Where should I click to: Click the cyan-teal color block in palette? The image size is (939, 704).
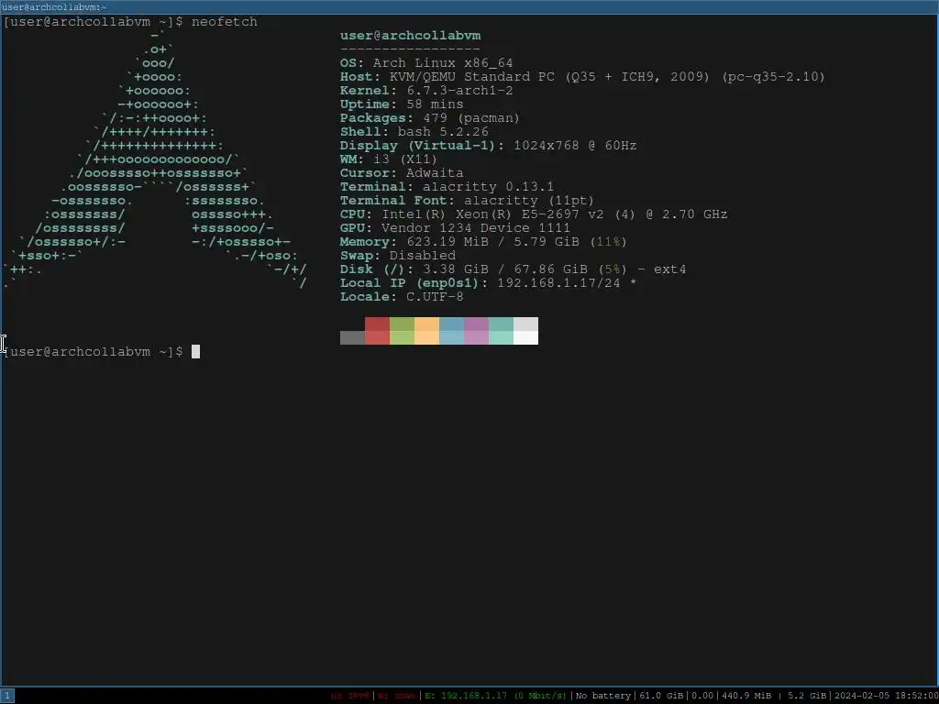coord(501,331)
